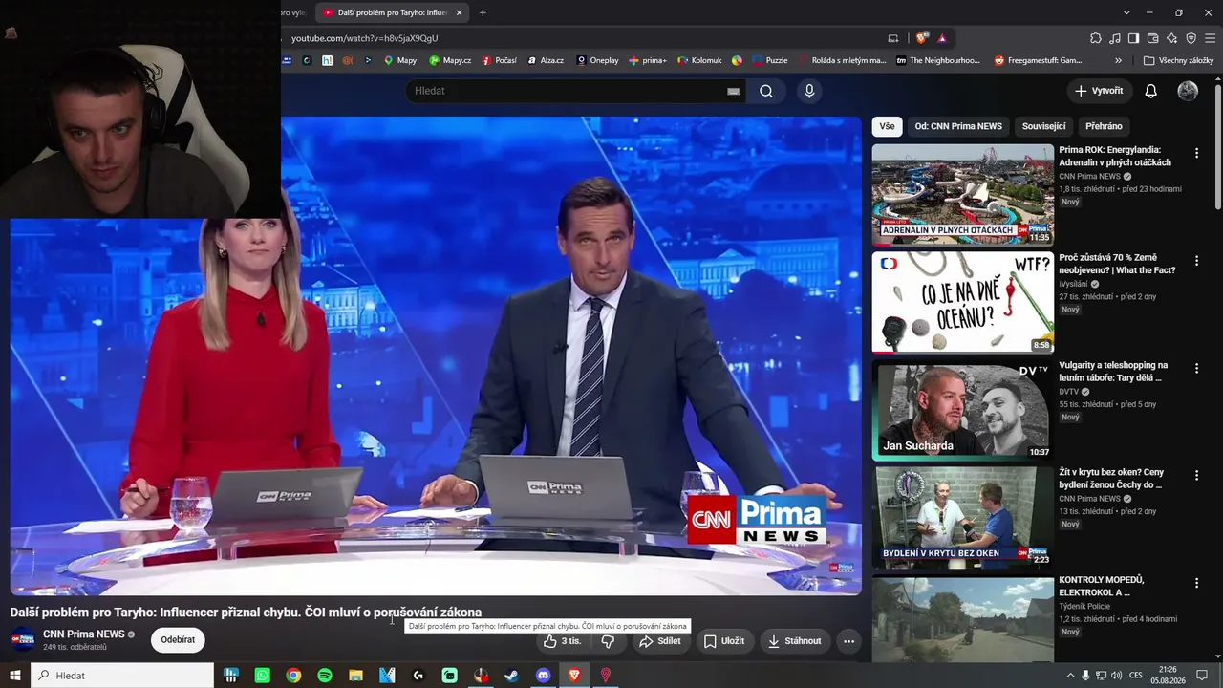The image size is (1223, 688).
Task: Open Chrome from the taskbar
Action: (293, 676)
